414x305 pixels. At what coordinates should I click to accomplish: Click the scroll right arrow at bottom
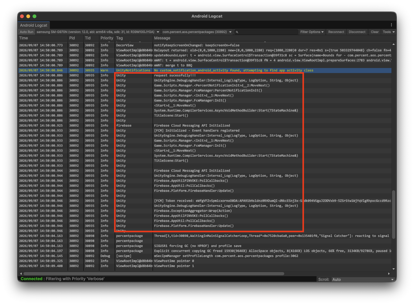[x=389, y=274]
